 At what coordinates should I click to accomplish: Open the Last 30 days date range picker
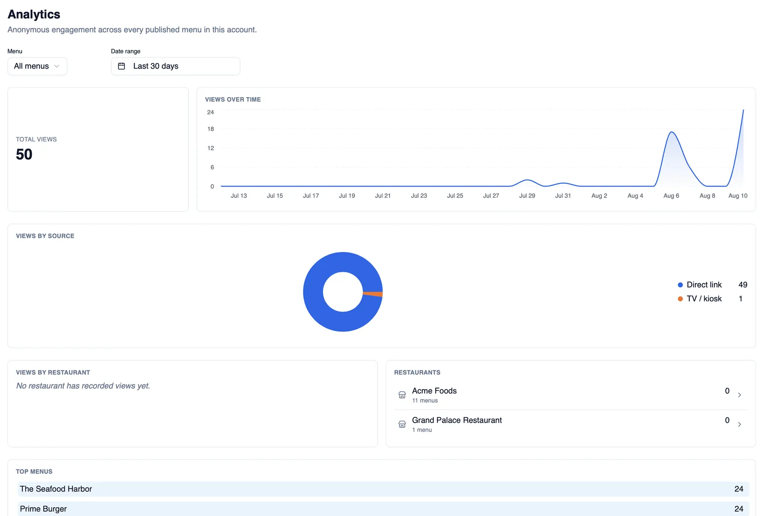(176, 66)
